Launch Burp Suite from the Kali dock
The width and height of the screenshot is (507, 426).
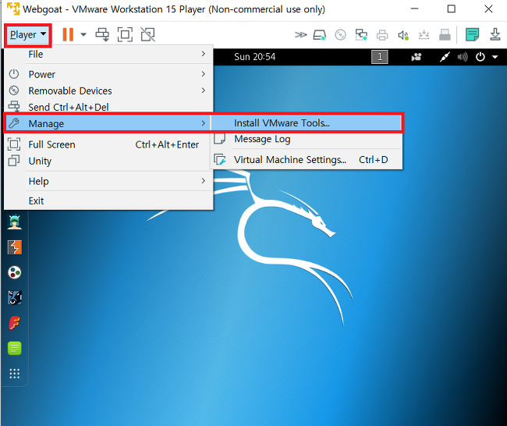coord(15,247)
